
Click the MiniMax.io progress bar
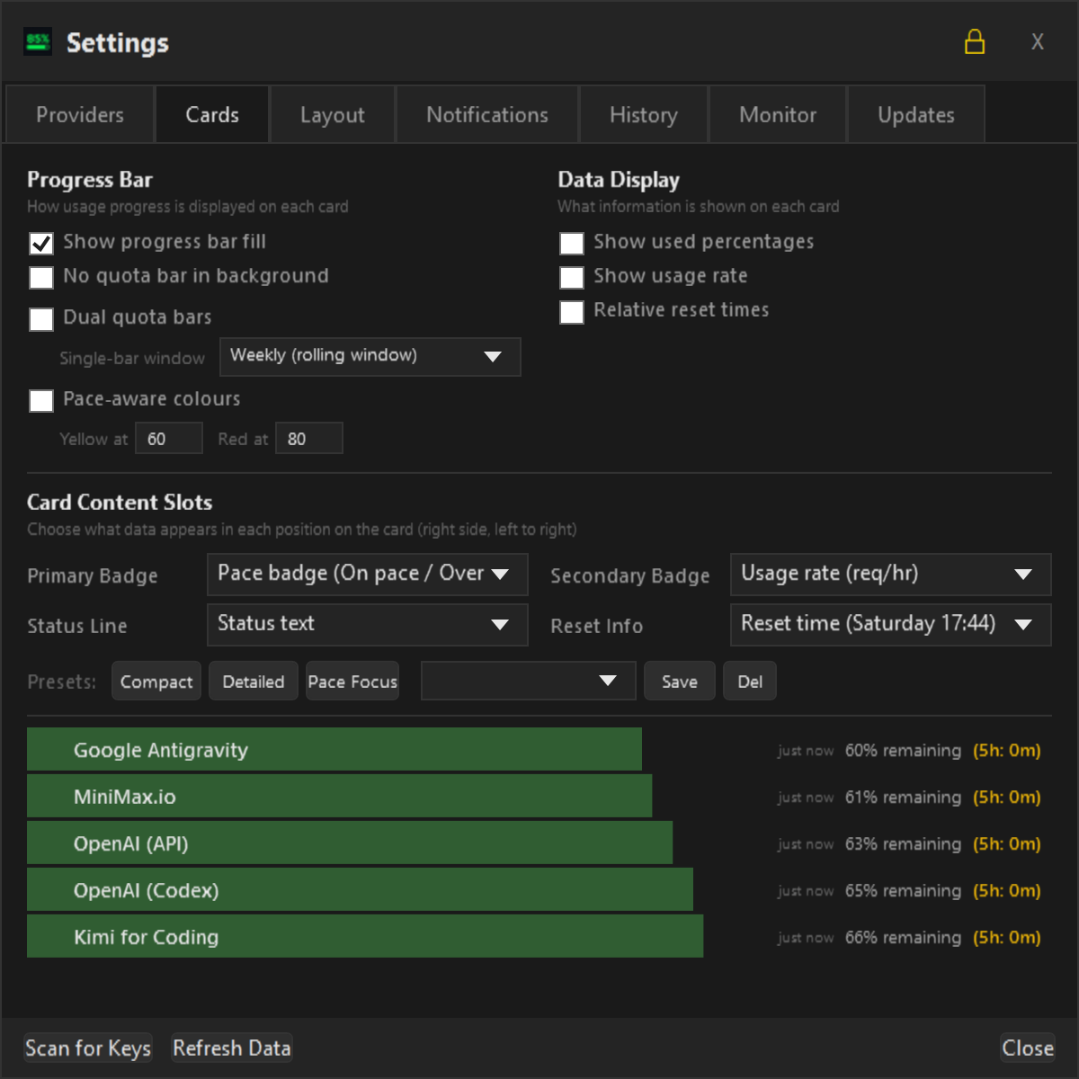coord(340,797)
